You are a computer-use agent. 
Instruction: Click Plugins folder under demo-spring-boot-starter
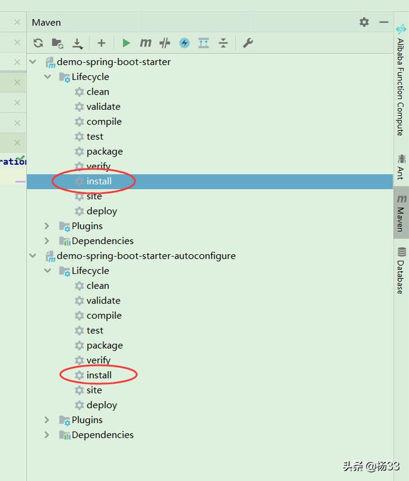pos(87,225)
